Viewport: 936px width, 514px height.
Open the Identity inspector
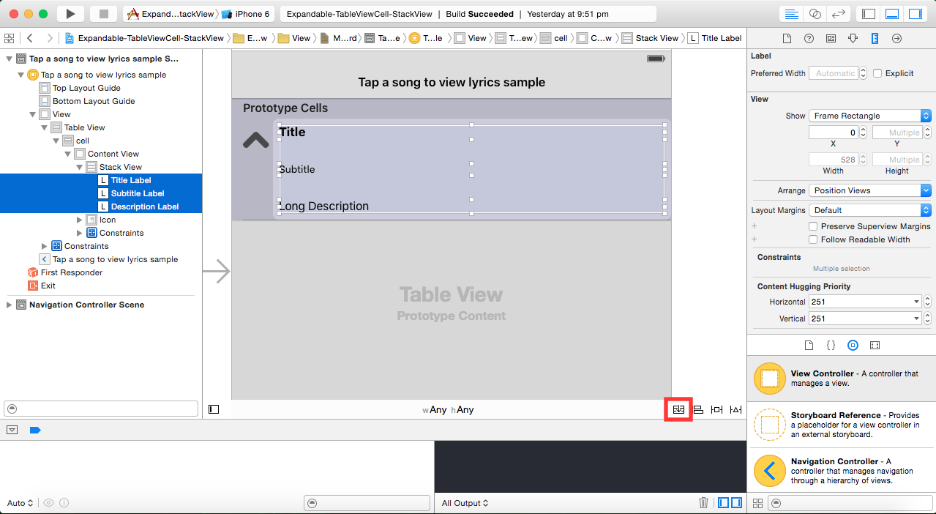(831, 39)
